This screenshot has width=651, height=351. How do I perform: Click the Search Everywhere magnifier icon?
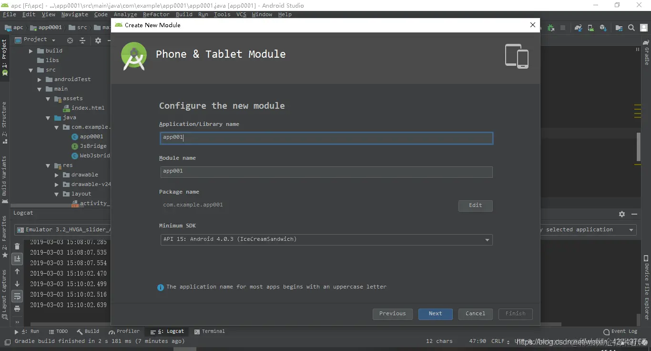tap(631, 28)
